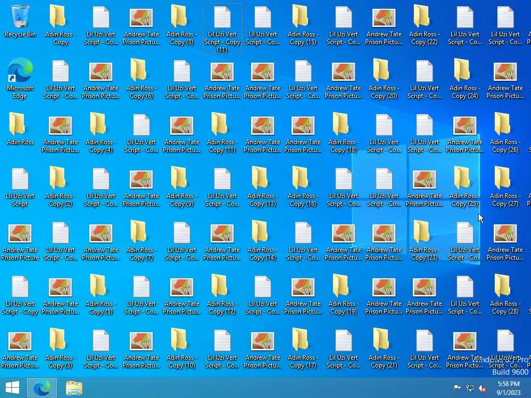The width and height of the screenshot is (531, 398).
Task: Select Adin Ross - Copy (28) folder
Action: tap(505, 295)
